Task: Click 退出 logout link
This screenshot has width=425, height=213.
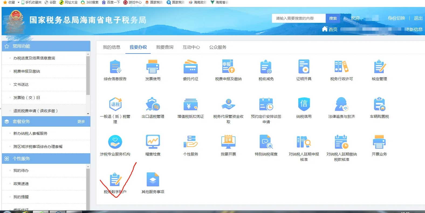Action: pos(418,18)
